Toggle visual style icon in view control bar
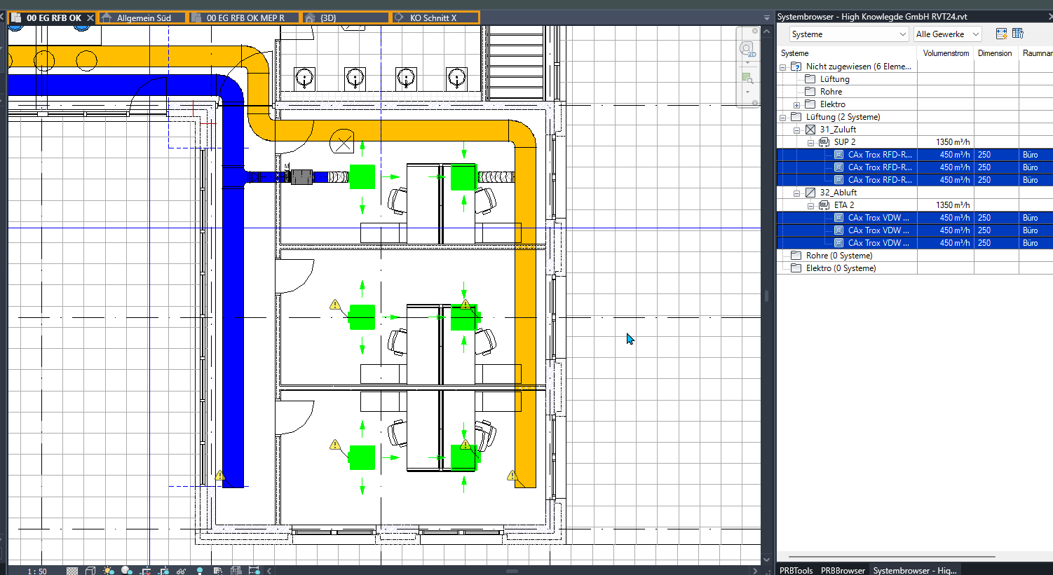The image size is (1053, 575). pyautogui.click(x=90, y=571)
